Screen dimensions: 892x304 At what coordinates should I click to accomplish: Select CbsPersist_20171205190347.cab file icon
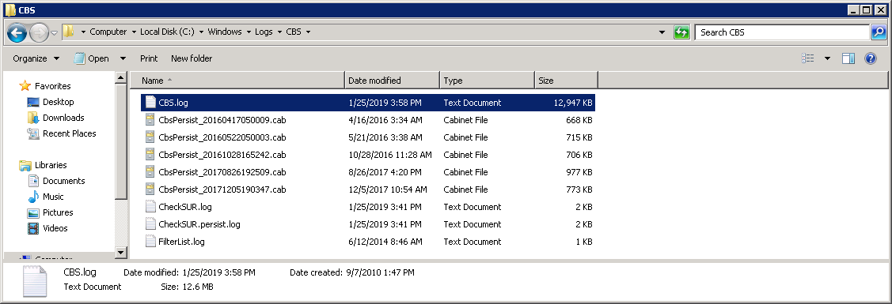150,190
